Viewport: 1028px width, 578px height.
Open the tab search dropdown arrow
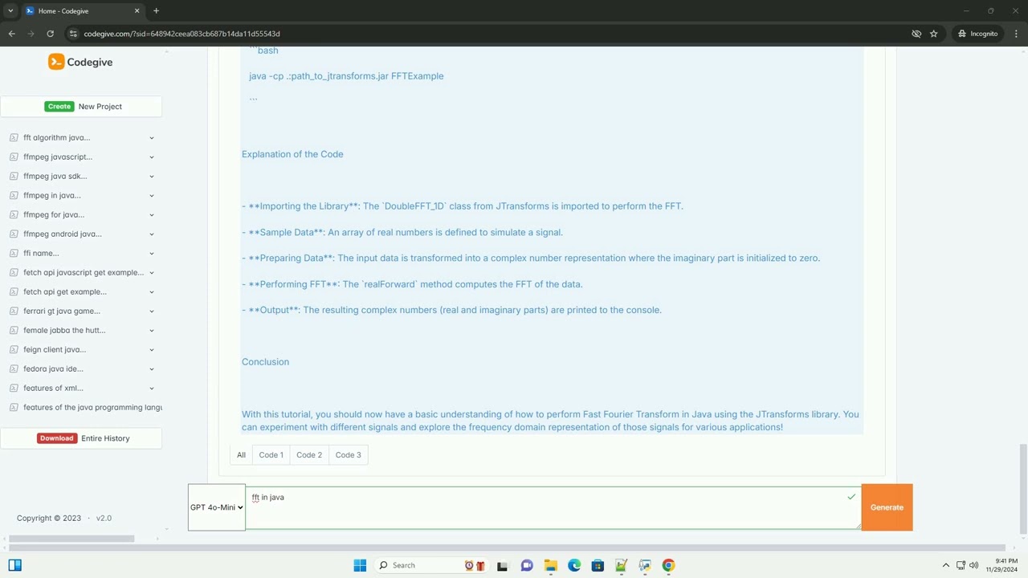click(x=10, y=10)
